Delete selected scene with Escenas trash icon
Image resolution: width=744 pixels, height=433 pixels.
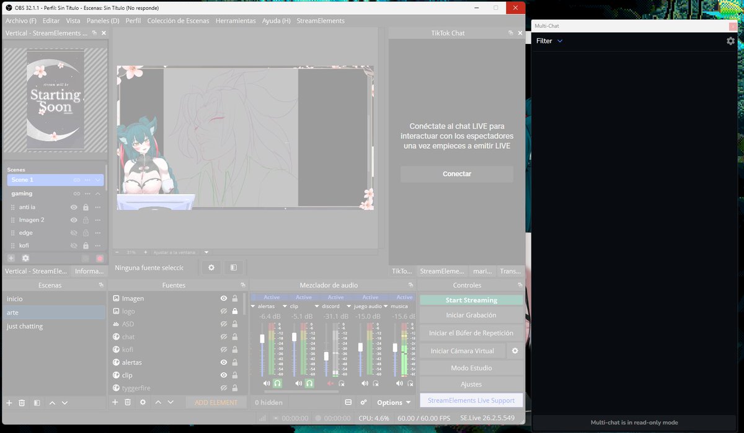(22, 403)
